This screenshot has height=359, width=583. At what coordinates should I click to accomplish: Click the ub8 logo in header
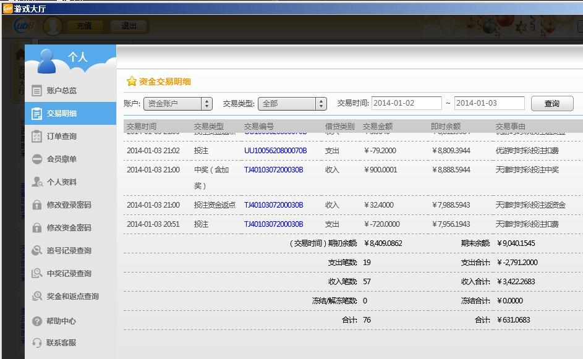click(x=23, y=26)
